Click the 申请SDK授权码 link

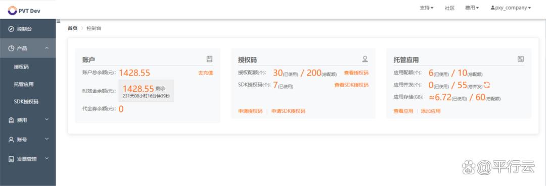point(288,111)
